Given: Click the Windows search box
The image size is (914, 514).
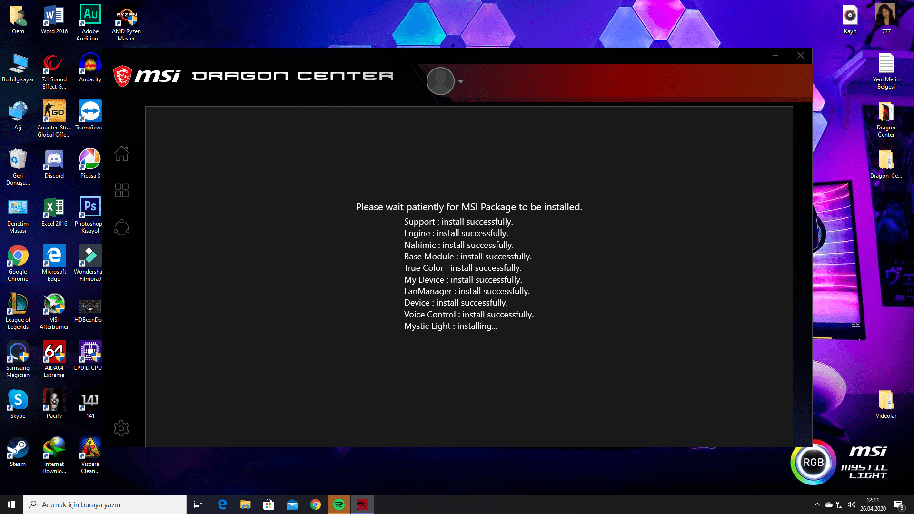Looking at the screenshot, I should coord(105,504).
